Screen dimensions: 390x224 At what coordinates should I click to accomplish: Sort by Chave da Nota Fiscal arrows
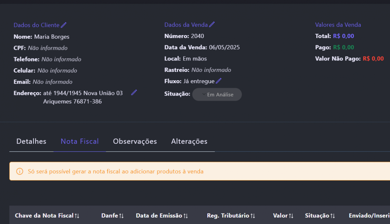(x=77, y=216)
